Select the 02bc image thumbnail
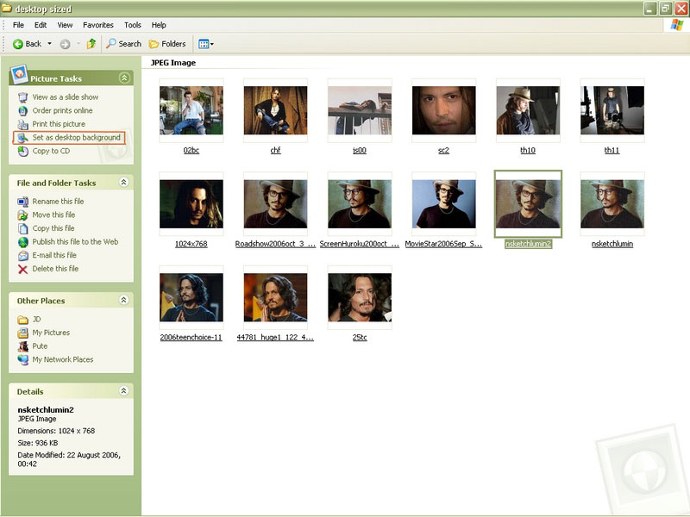The width and height of the screenshot is (690, 517). (x=191, y=110)
